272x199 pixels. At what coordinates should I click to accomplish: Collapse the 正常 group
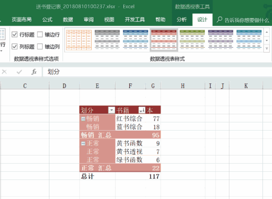coord(83,143)
